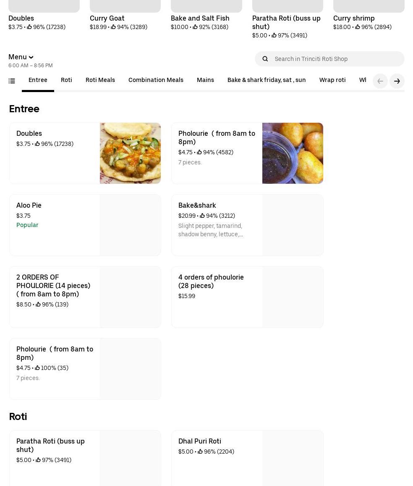Select the Roti Meals tab

coord(100,80)
